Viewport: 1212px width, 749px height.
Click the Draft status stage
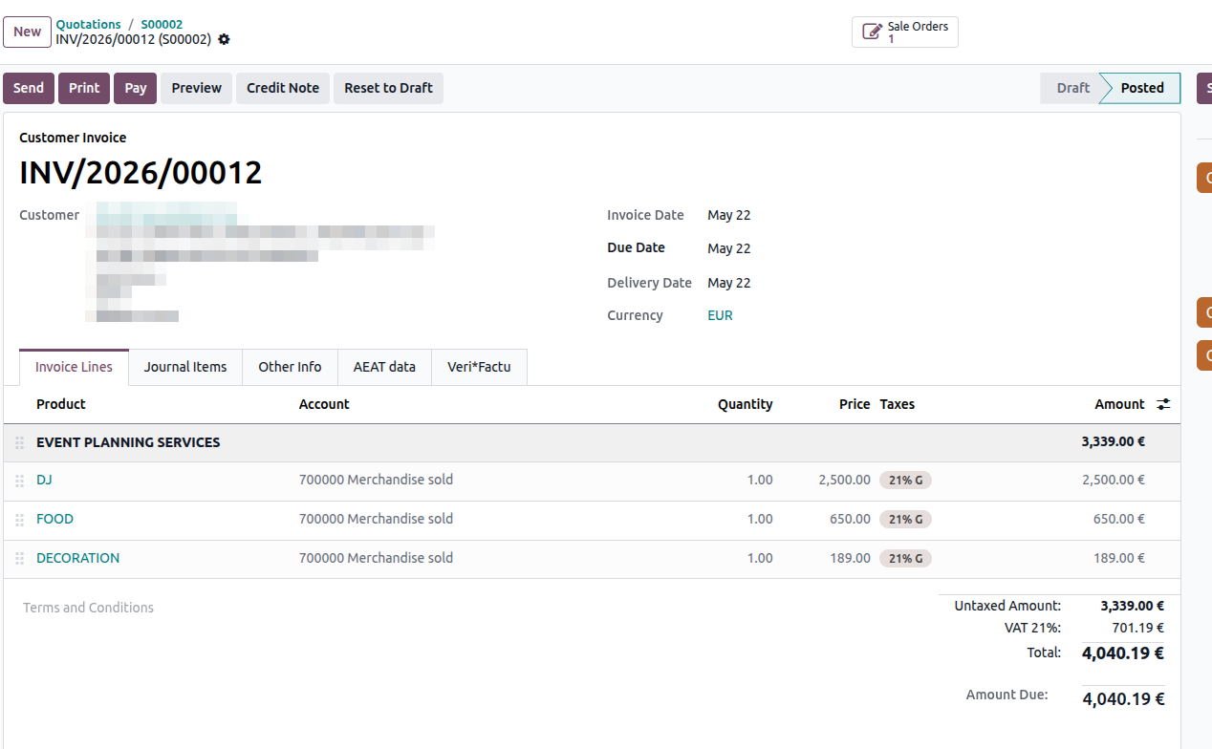1072,88
